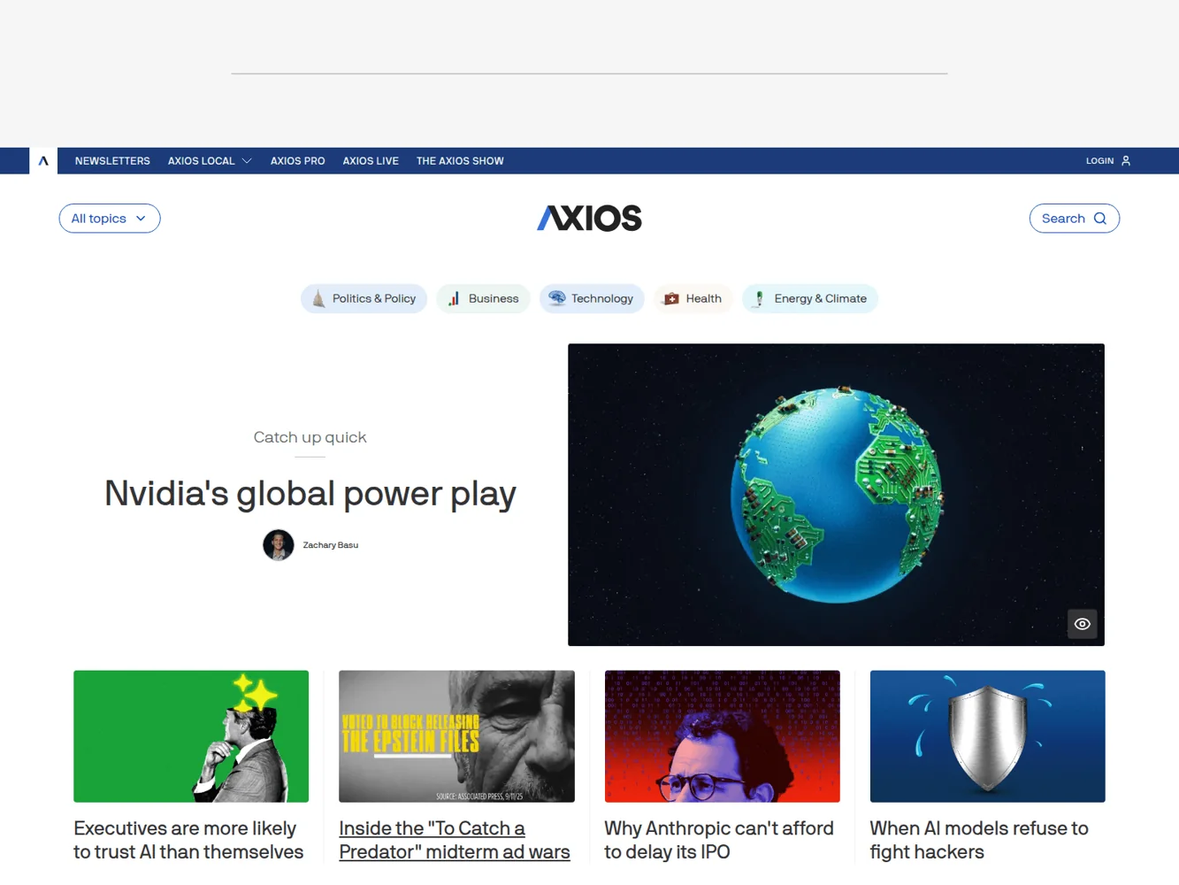Click author name Zachary Basu
The height and width of the screenshot is (885, 1179).
click(331, 545)
